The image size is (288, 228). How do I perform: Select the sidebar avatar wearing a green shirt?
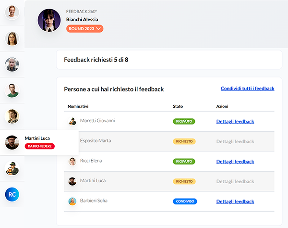pyautogui.click(x=12, y=89)
